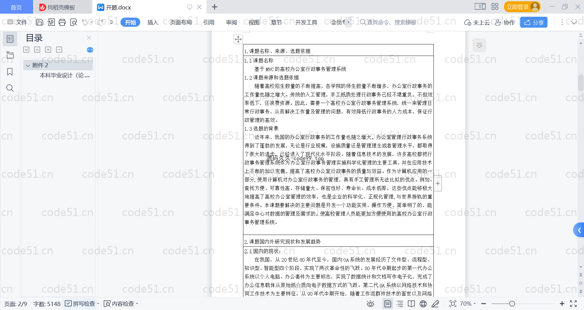This screenshot has height=310, width=584.
Task: Open quick access toolbar dropdown arrow
Action: point(111,22)
